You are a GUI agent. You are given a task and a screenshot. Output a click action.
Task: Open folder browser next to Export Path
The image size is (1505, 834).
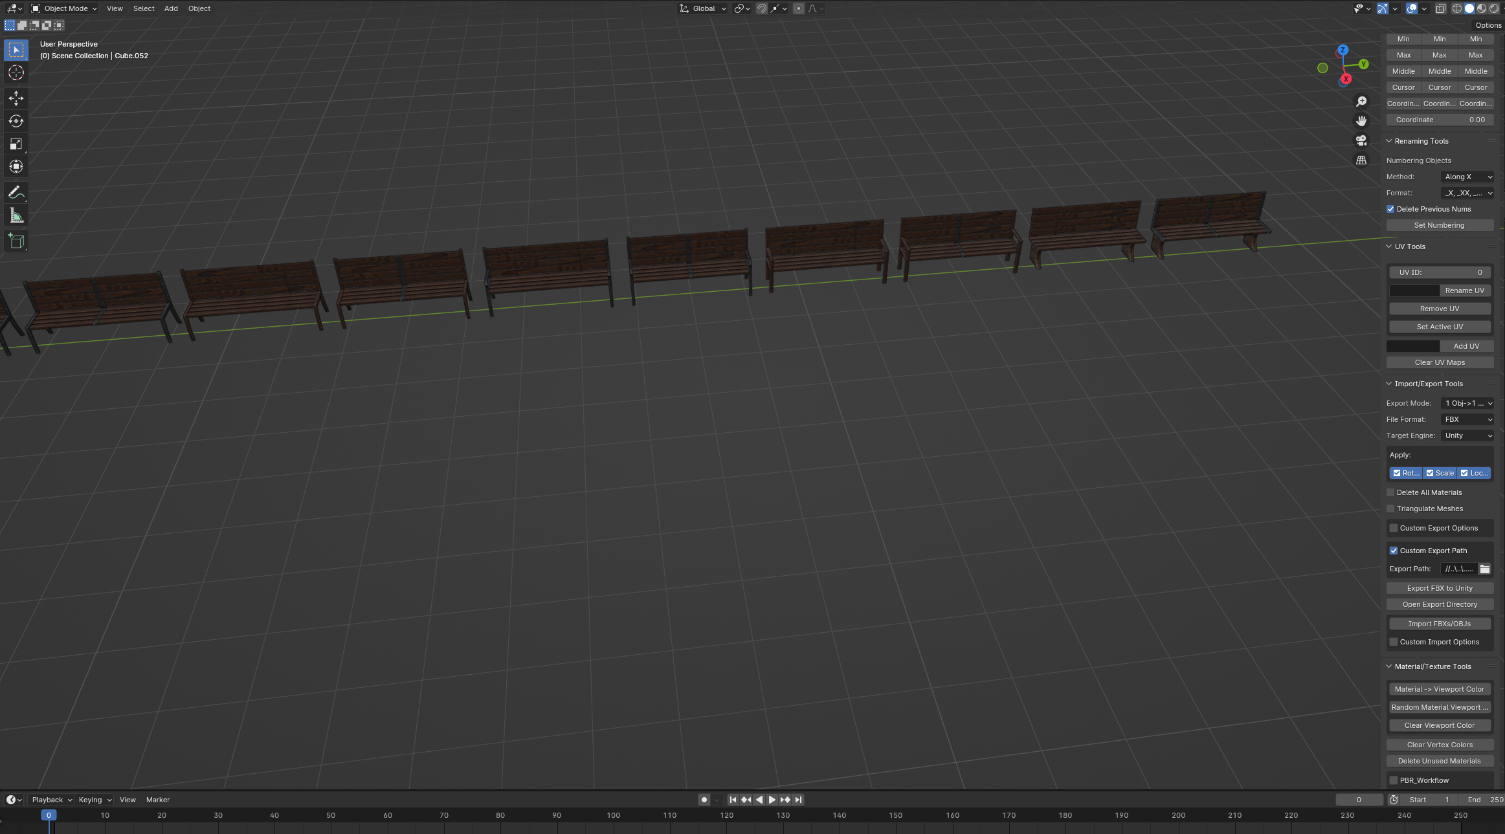[x=1485, y=569]
